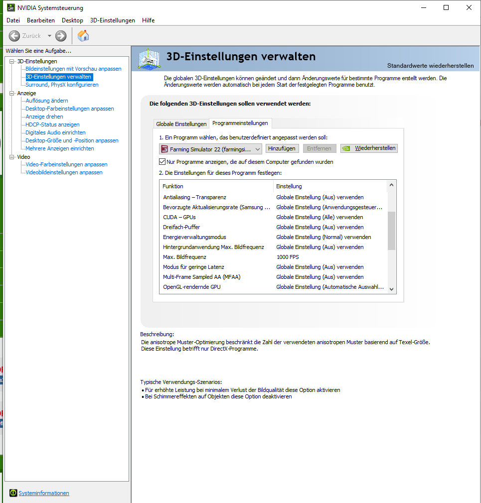Click the home icon in the toolbar

coord(83,35)
